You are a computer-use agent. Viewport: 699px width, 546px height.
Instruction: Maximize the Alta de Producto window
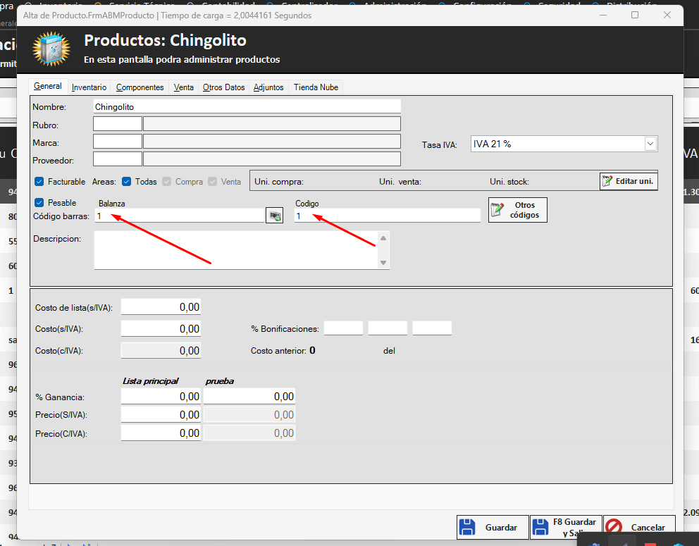tap(634, 15)
